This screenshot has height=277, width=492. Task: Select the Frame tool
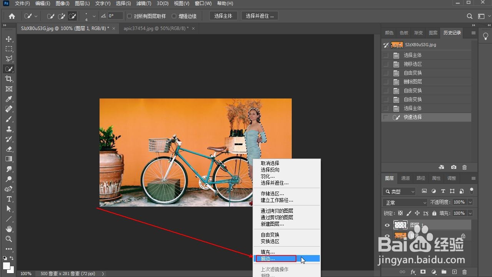pos(9,89)
